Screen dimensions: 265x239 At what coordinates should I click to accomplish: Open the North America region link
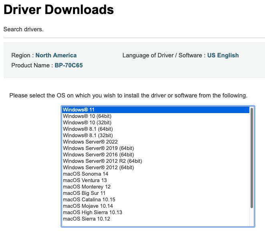tap(56, 55)
